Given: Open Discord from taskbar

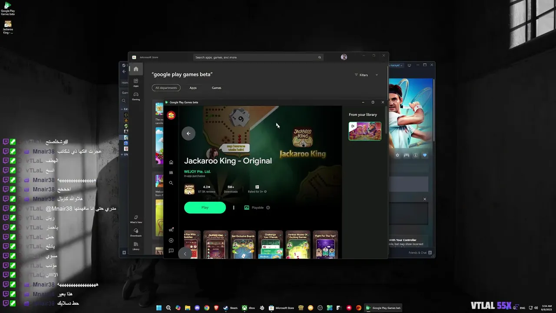Looking at the screenshot, I should [197, 308].
